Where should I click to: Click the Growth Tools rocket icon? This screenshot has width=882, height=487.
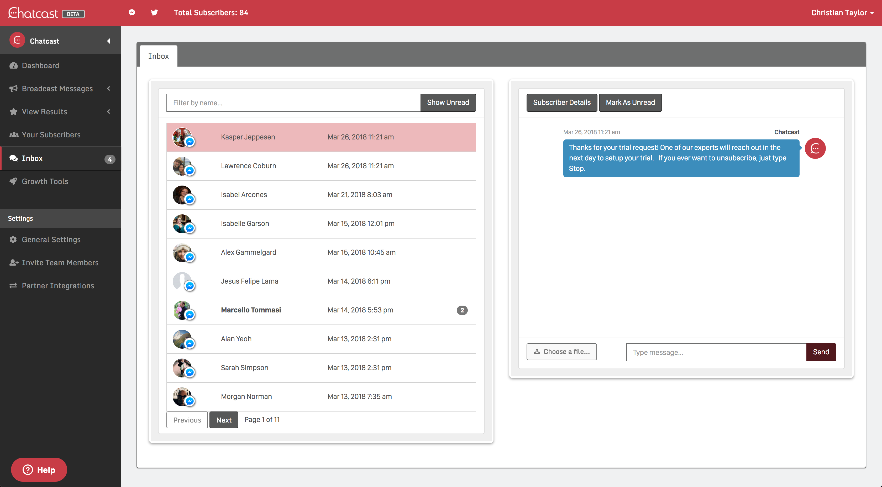(x=14, y=181)
